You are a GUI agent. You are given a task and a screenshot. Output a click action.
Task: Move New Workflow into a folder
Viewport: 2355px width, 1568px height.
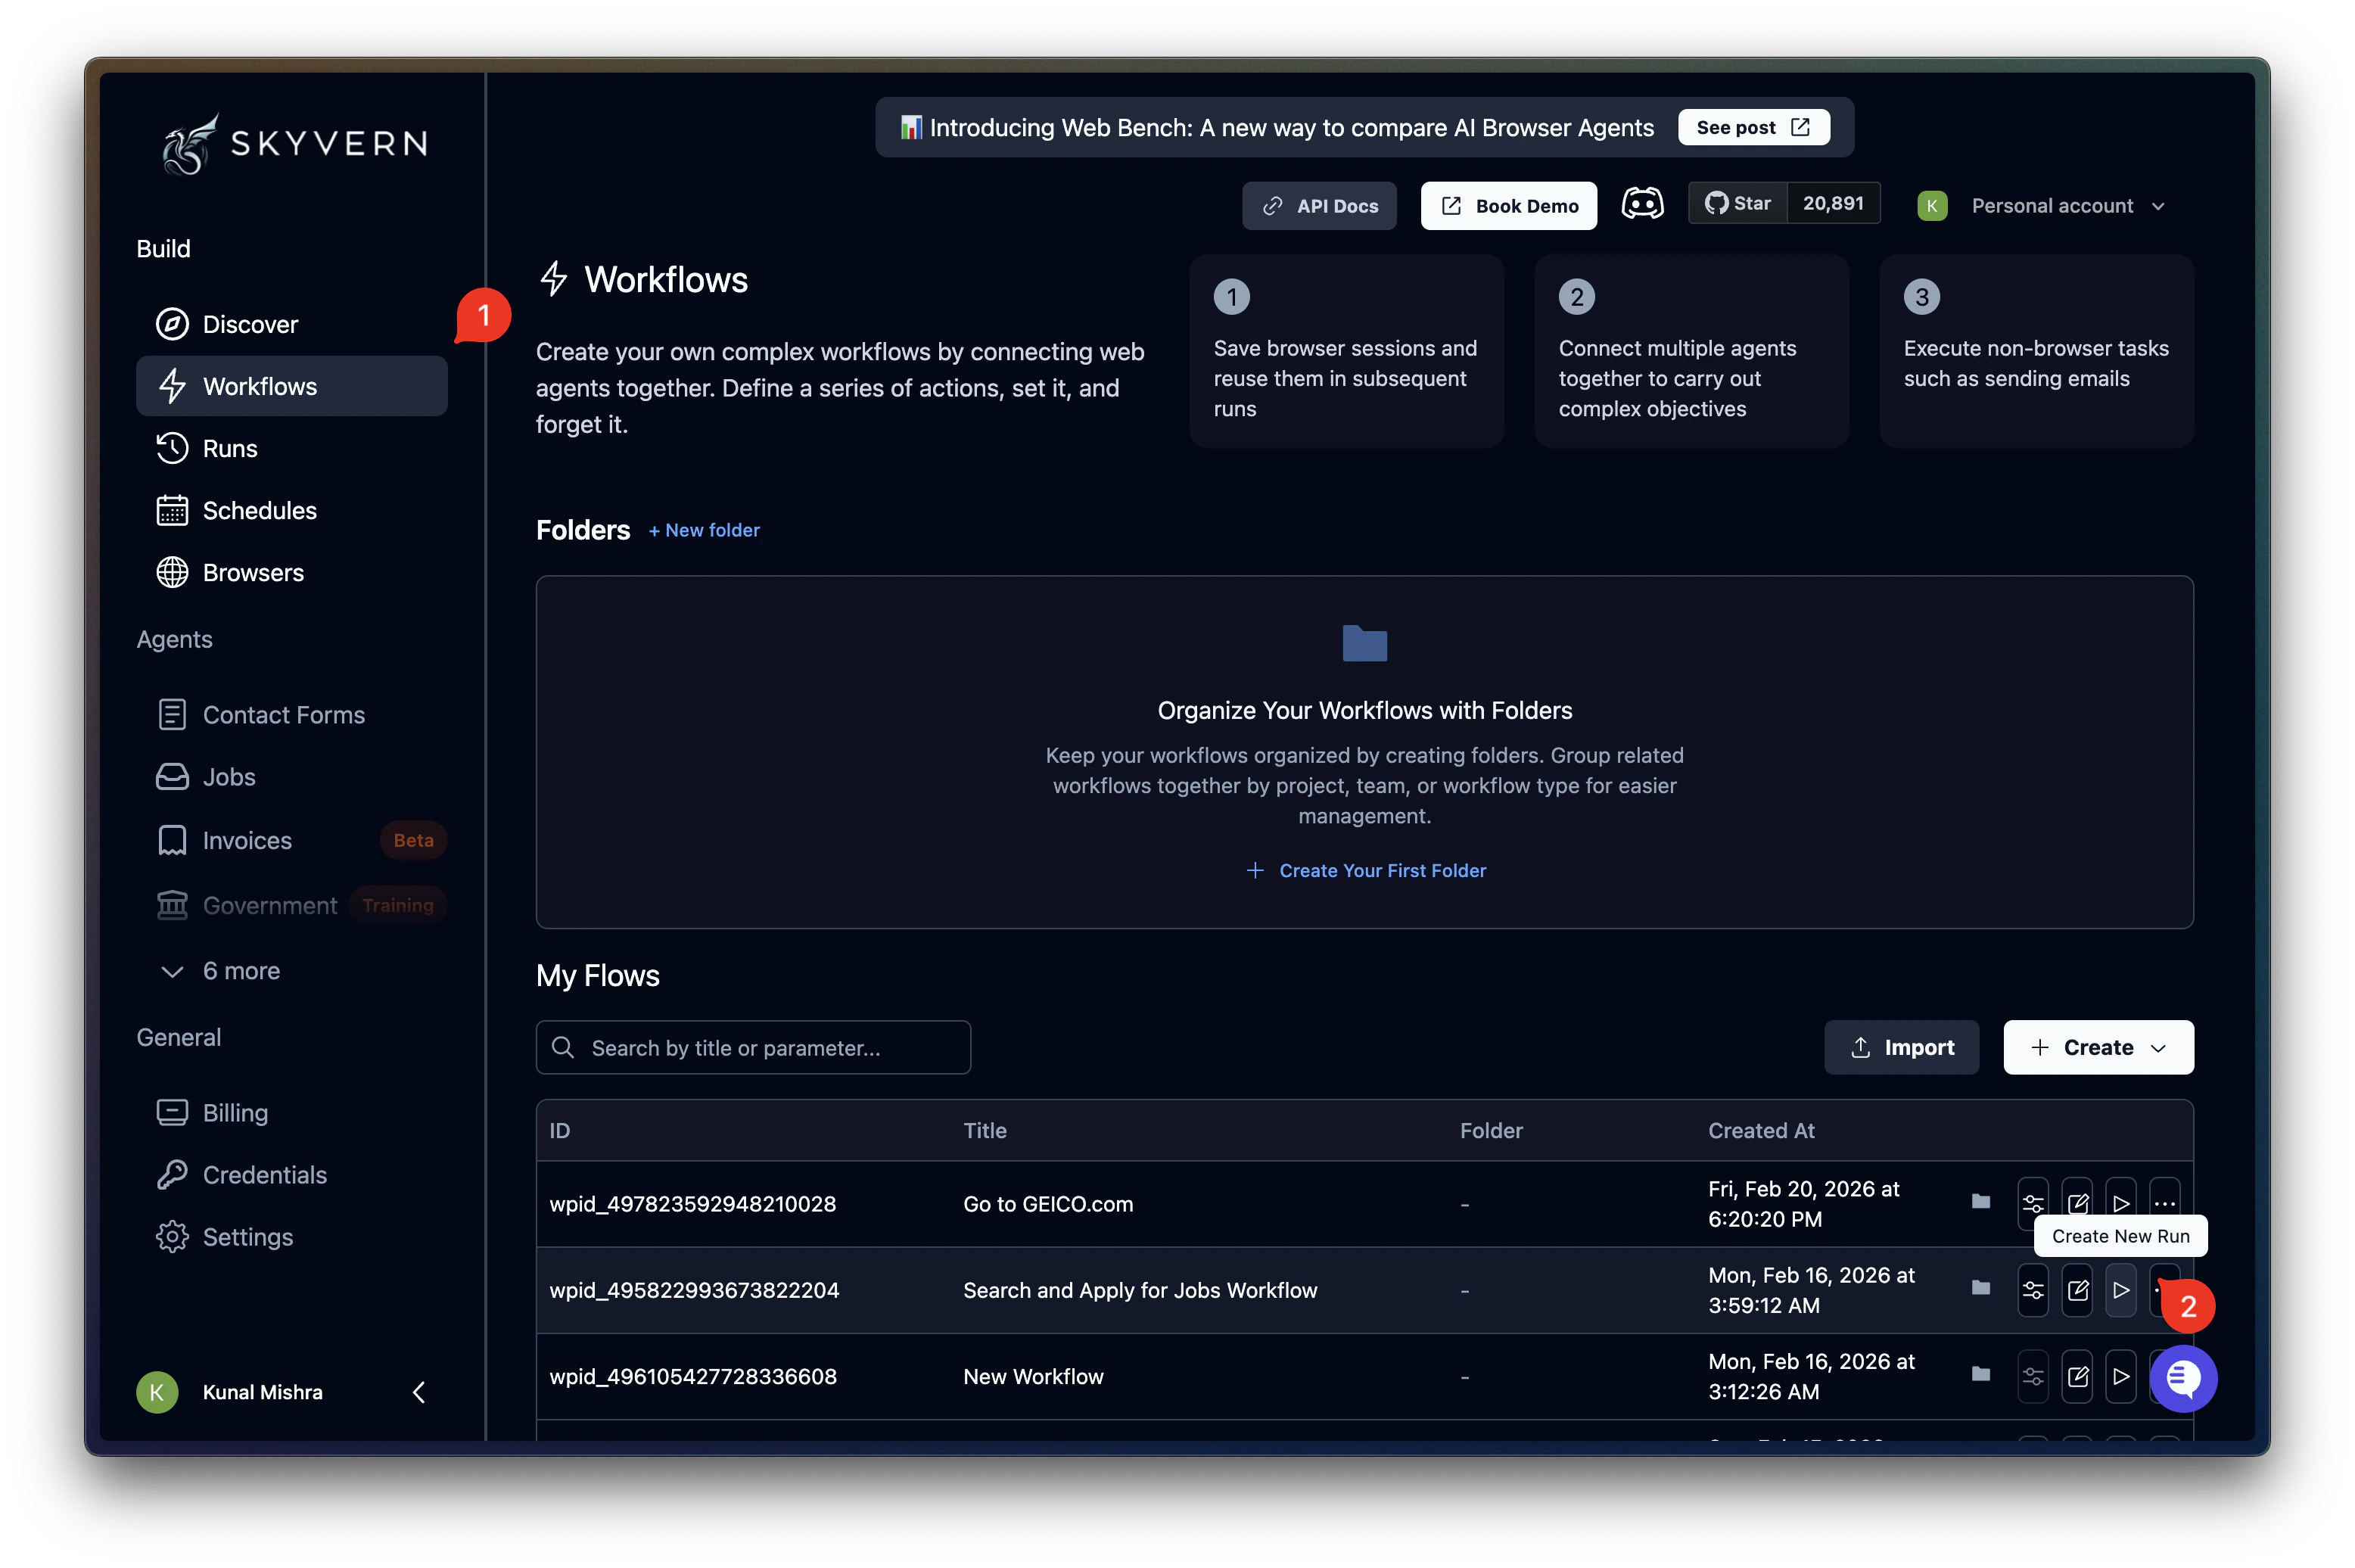click(1981, 1376)
